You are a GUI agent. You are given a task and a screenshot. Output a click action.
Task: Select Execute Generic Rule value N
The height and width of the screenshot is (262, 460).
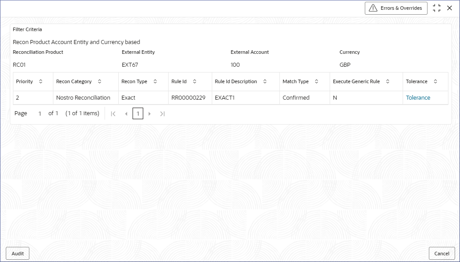pos(366,98)
